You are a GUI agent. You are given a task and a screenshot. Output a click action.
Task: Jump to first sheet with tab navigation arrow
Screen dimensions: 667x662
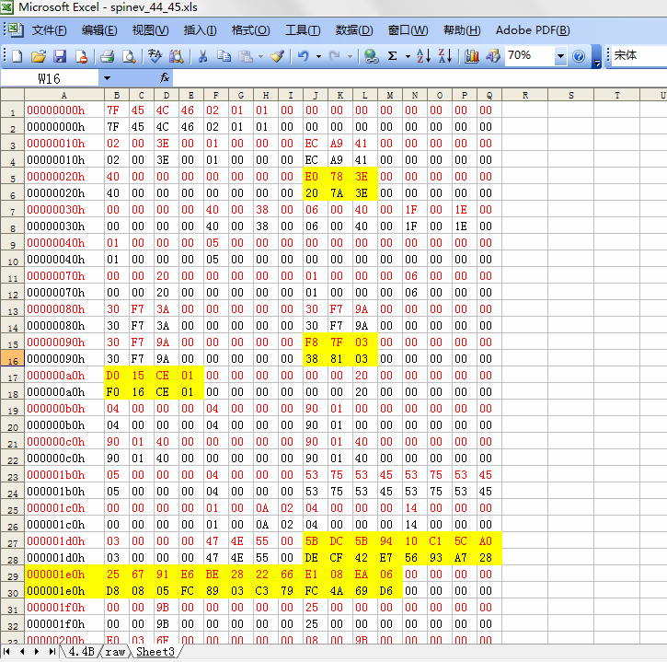coord(6,651)
